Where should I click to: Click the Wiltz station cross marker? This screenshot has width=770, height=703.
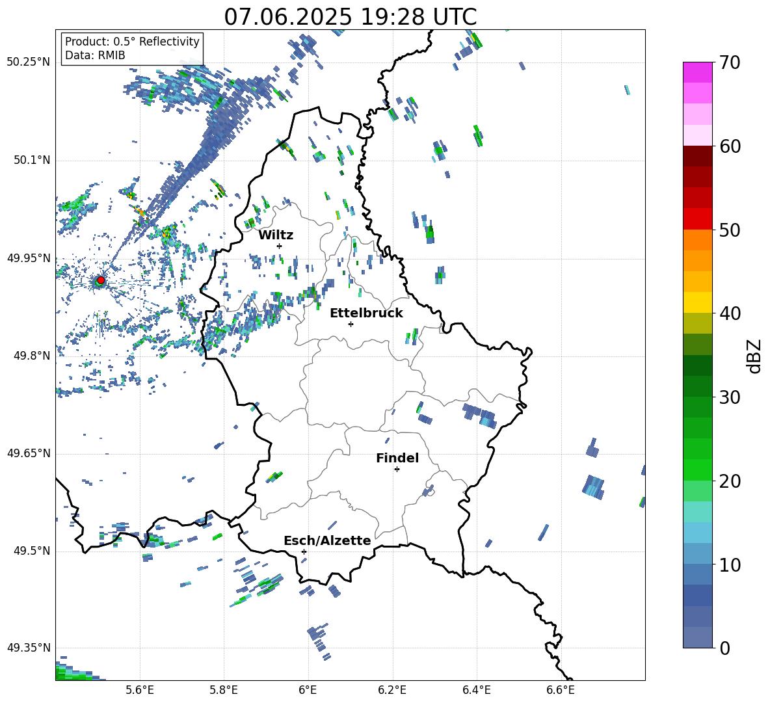coord(280,246)
